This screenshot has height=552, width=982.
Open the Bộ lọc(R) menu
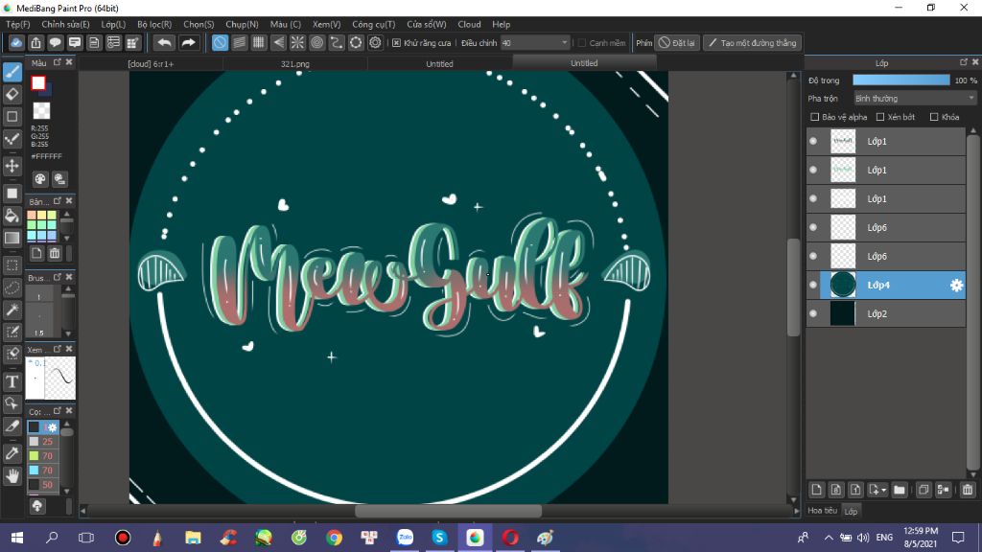pos(154,24)
